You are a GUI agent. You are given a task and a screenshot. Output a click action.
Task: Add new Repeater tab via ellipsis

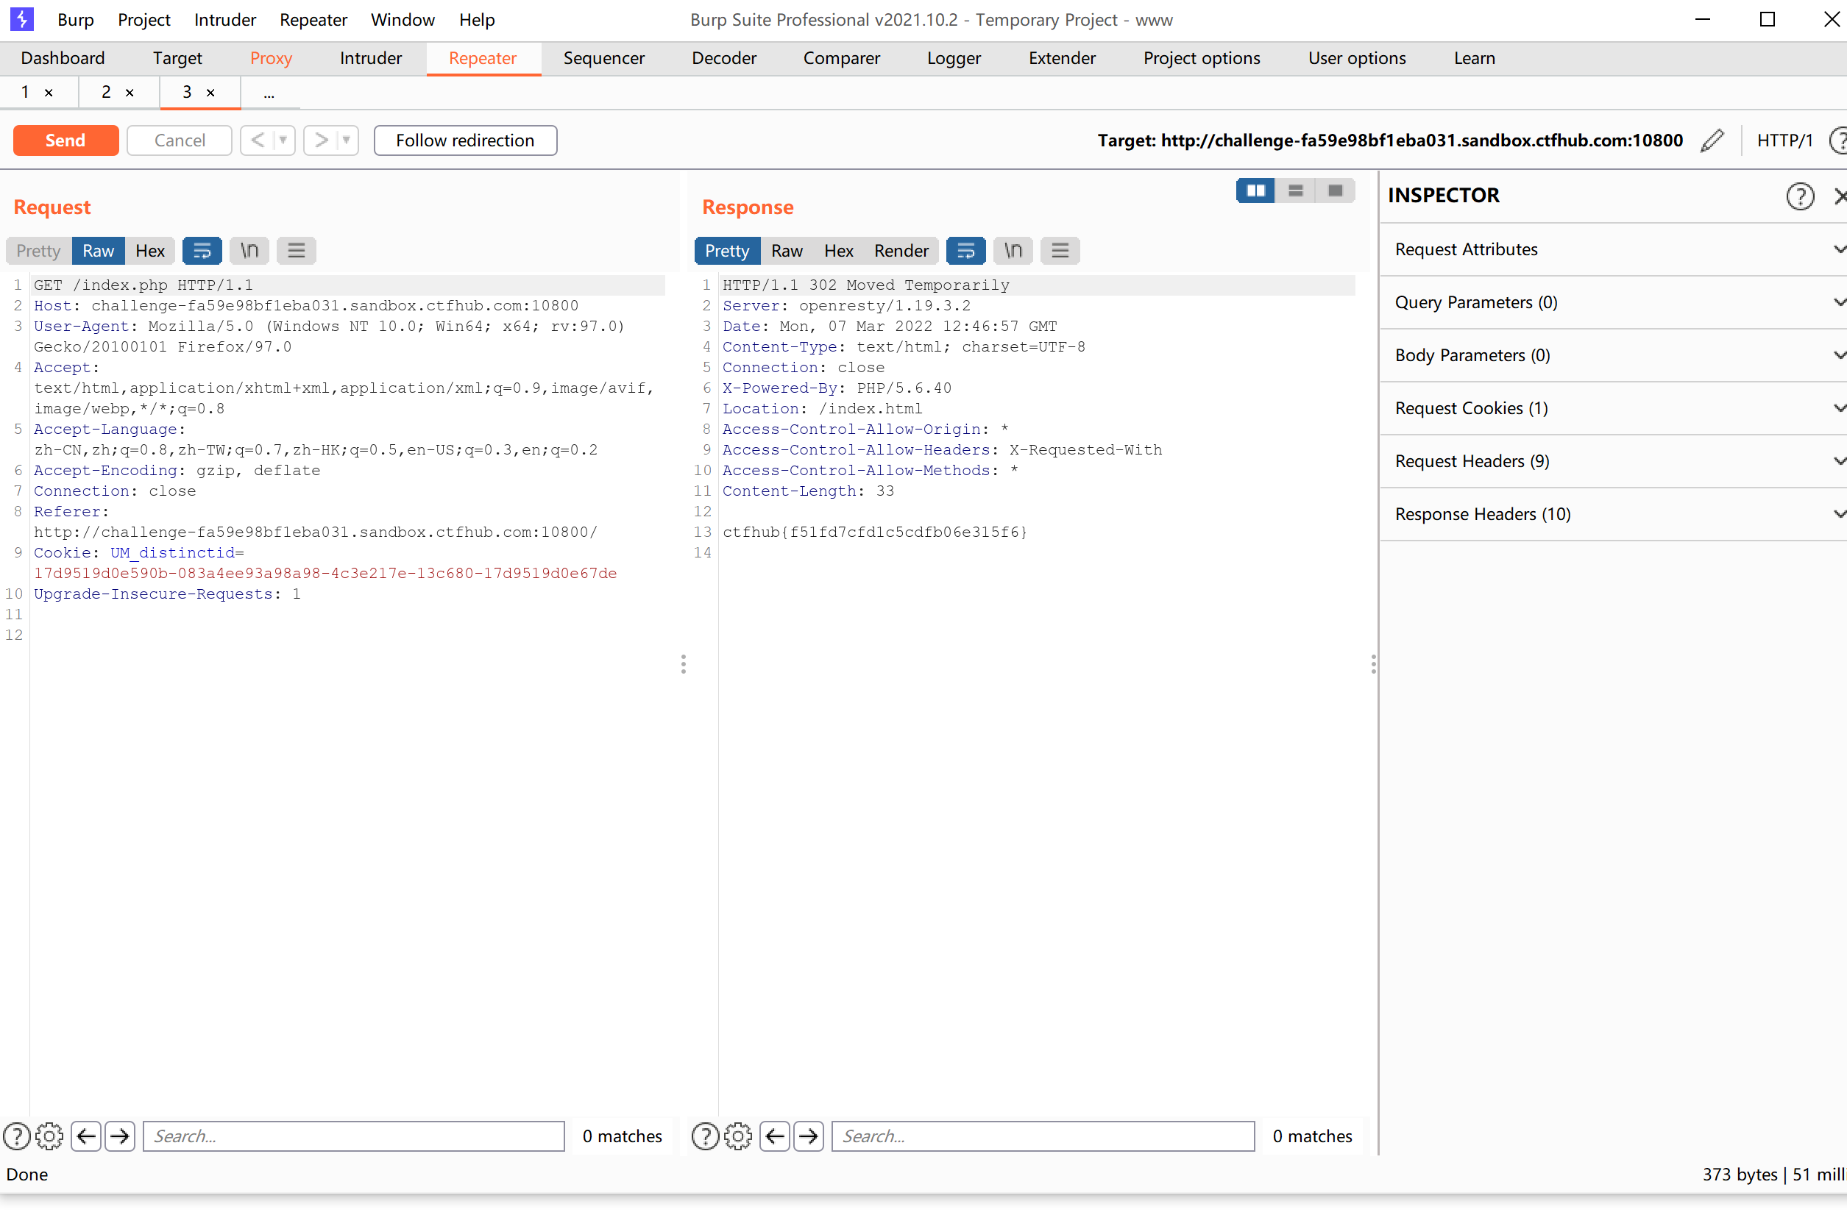pyautogui.click(x=269, y=94)
